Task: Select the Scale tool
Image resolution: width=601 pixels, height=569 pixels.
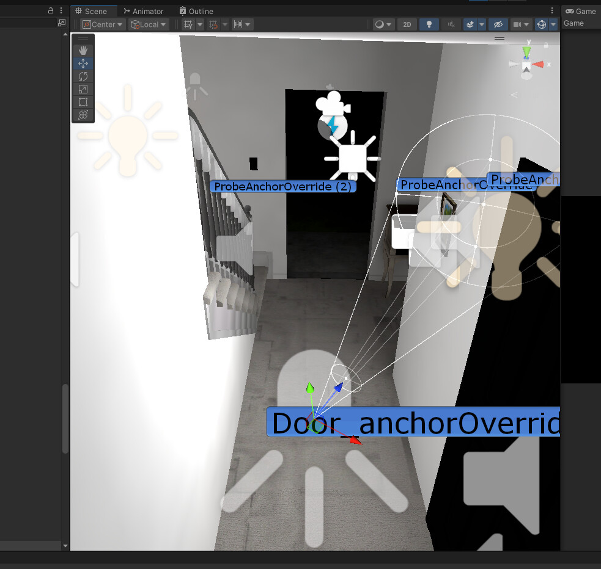Action: [x=83, y=89]
